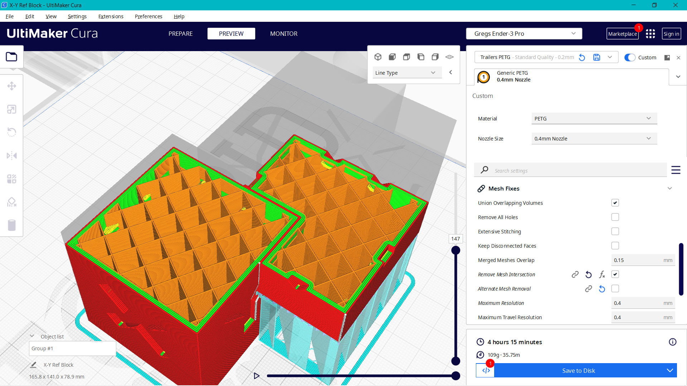
Task: Open the application switcher grid icon
Action: coord(651,34)
